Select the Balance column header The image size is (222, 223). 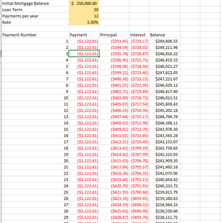point(165,35)
